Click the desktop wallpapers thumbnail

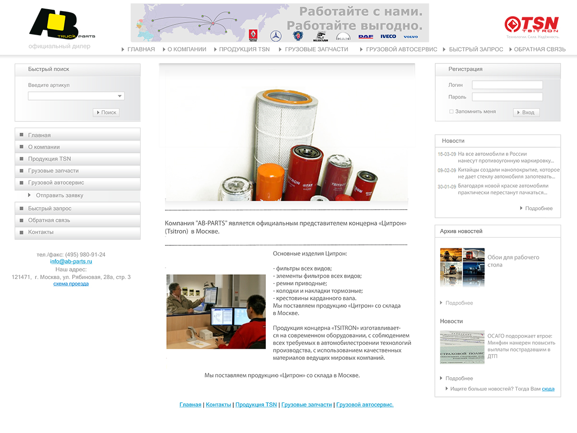[x=462, y=267]
